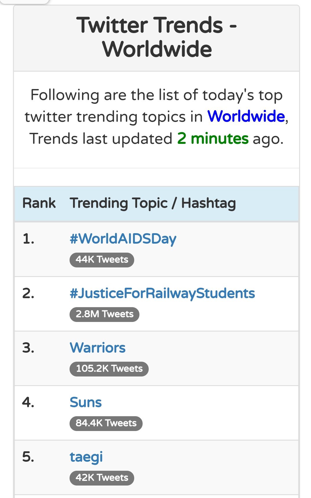Click the Rank column header
Viewport: 311px width, 498px height.
click(x=39, y=203)
